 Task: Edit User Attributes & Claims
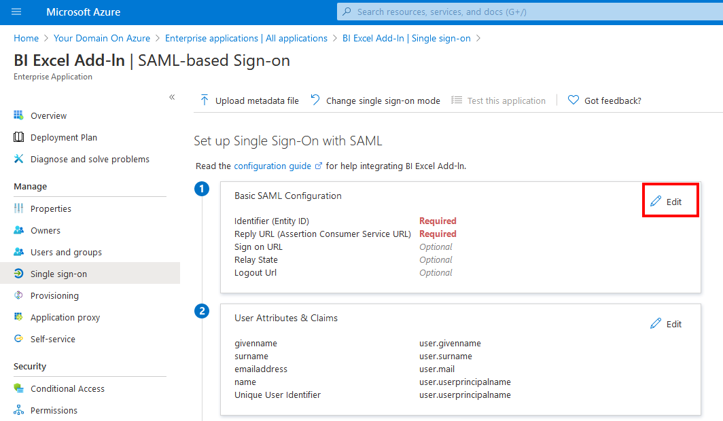tap(666, 324)
